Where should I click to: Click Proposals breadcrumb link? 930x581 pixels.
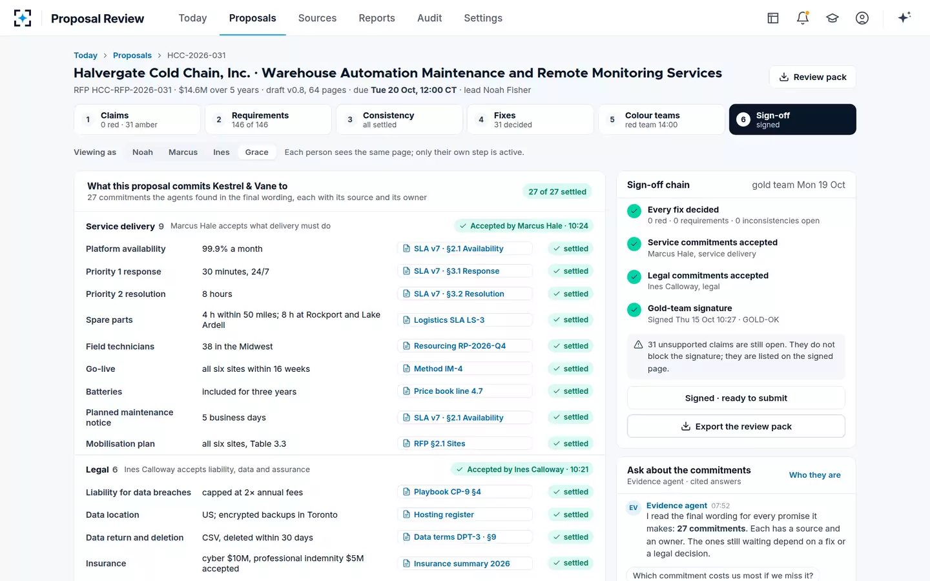(132, 56)
